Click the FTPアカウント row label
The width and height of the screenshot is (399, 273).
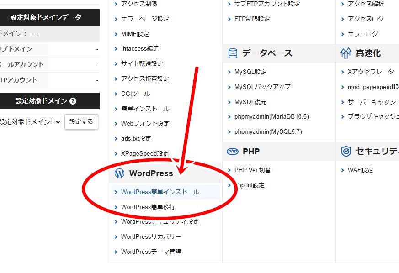point(19,80)
